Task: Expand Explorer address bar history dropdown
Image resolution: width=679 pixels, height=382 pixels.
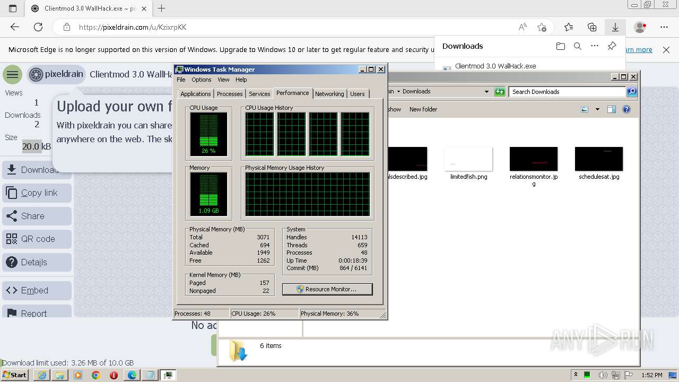Action: [486, 92]
